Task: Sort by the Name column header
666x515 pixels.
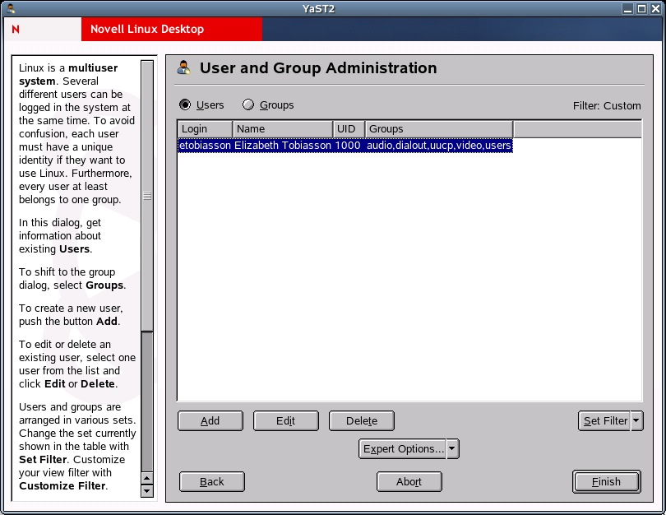Action: 283,128
